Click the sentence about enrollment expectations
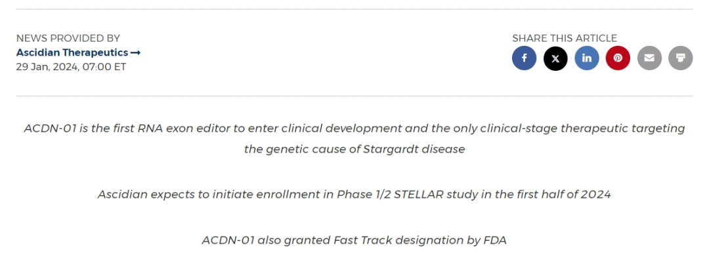Screen dimensions: 709x266 pyautogui.click(x=354, y=195)
